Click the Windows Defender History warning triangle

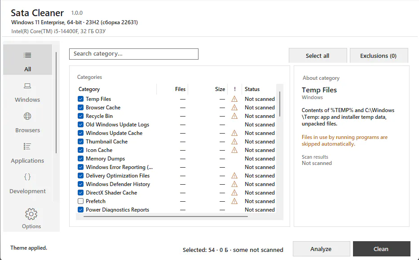[x=234, y=184]
